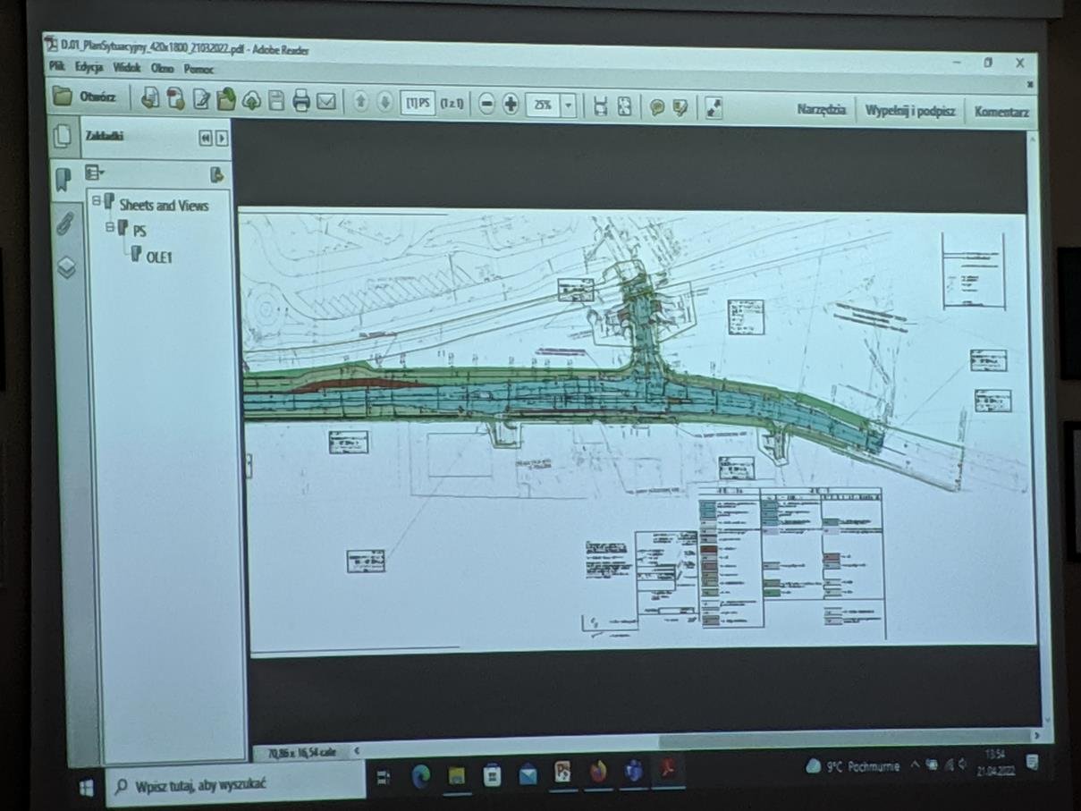Show layers panel icon
1081x811 pixels.
click(66, 266)
